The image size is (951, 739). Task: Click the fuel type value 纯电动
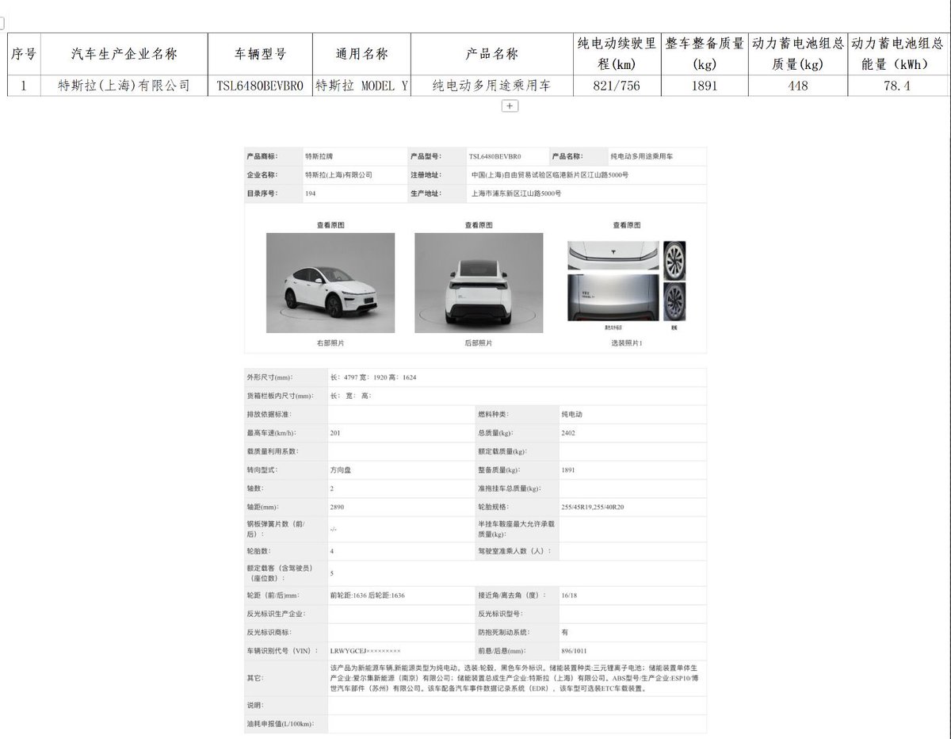pyautogui.click(x=571, y=415)
